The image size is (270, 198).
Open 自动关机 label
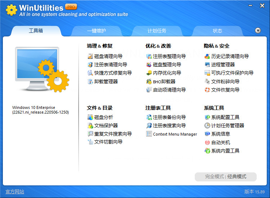[x=221, y=142]
